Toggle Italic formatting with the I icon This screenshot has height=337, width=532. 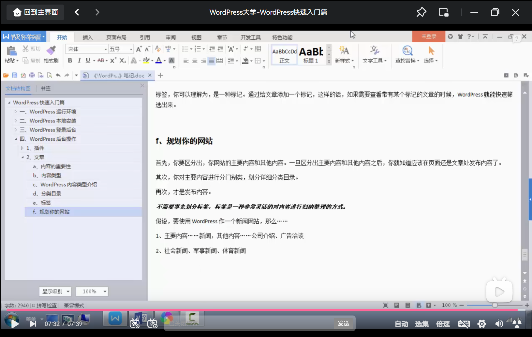click(79, 60)
